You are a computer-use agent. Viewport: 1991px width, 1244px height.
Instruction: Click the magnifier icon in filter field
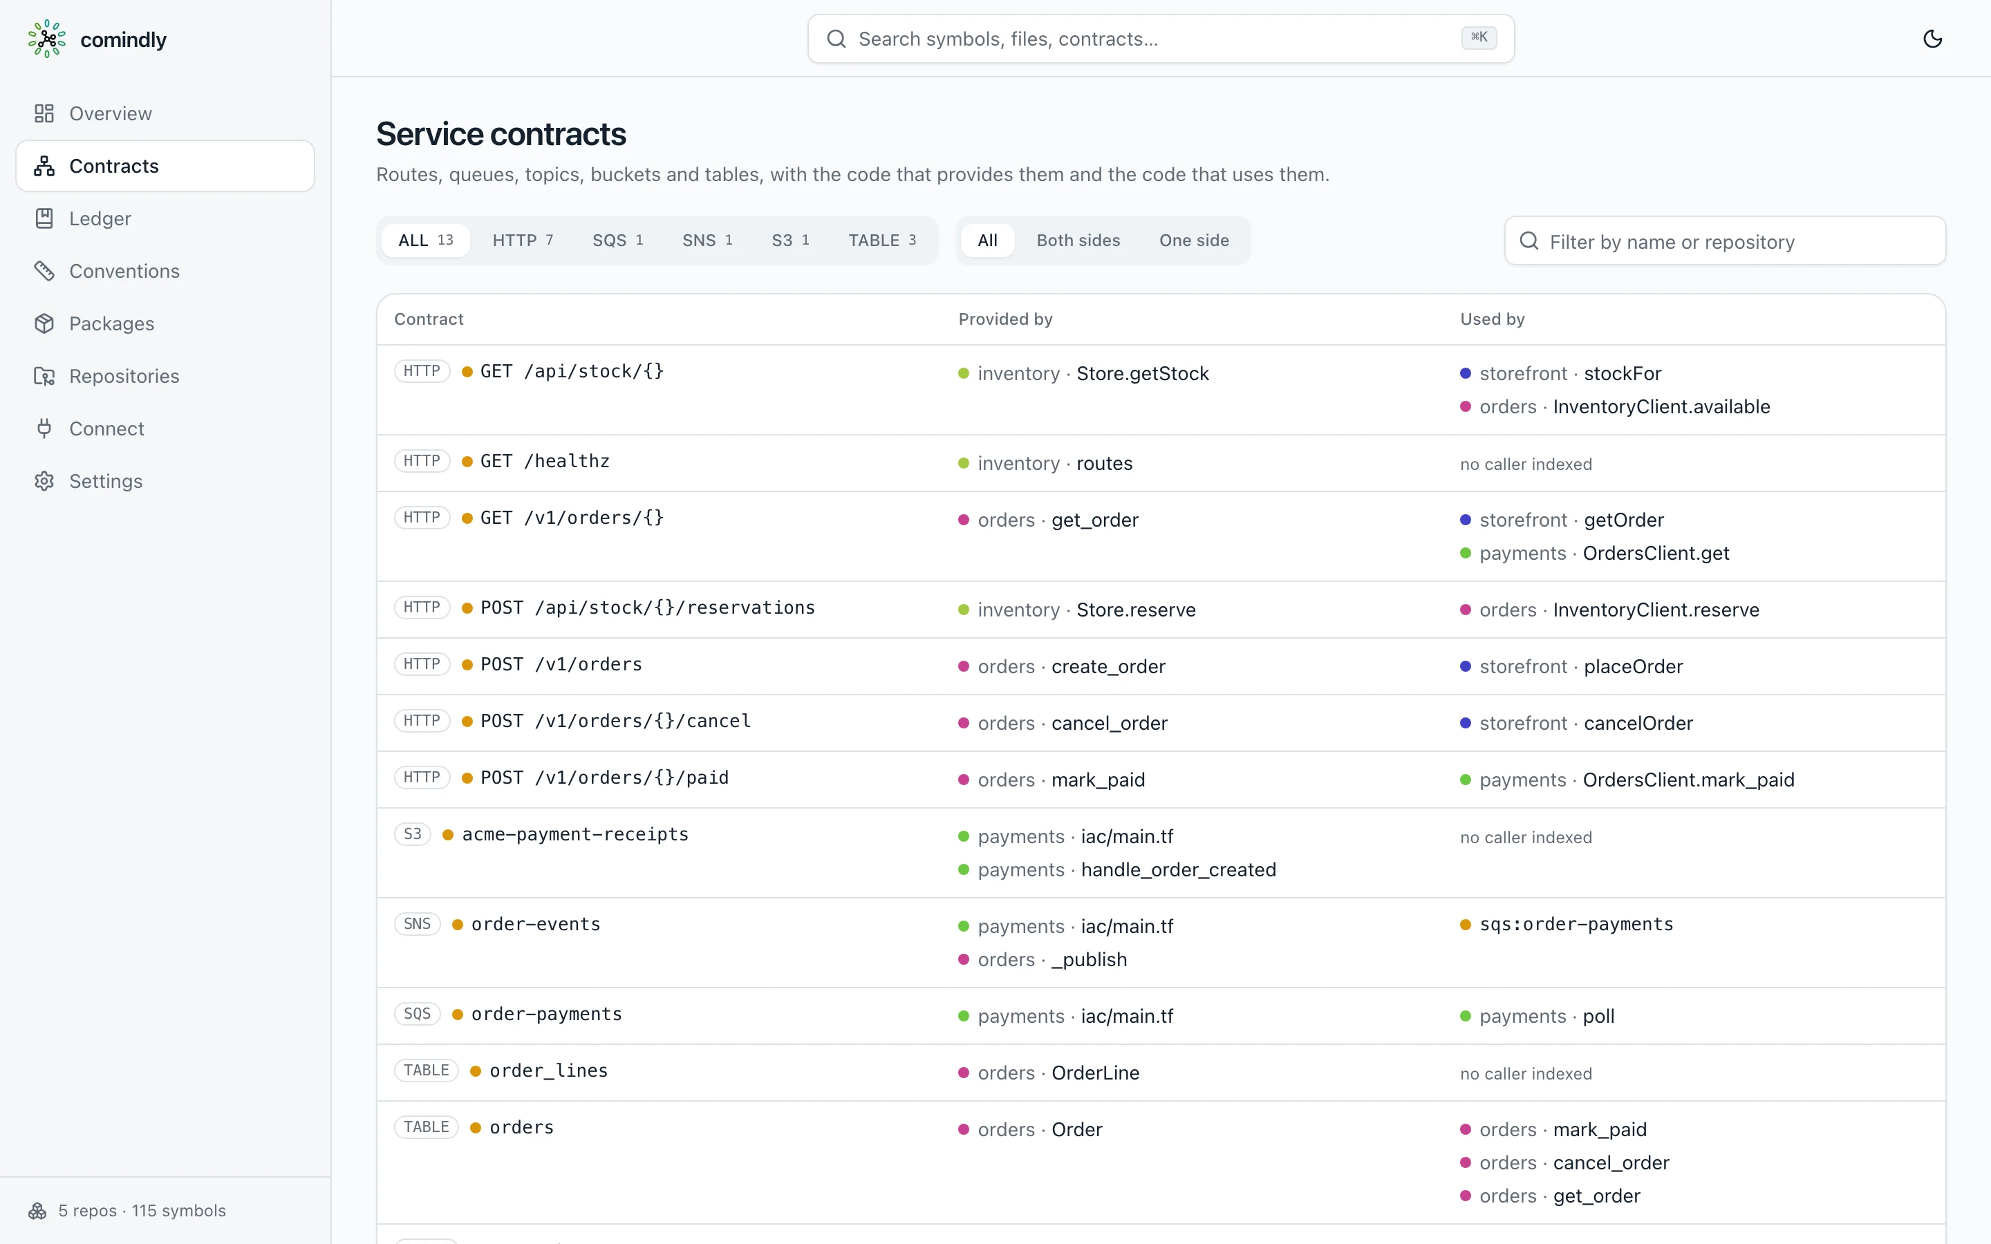1529,241
